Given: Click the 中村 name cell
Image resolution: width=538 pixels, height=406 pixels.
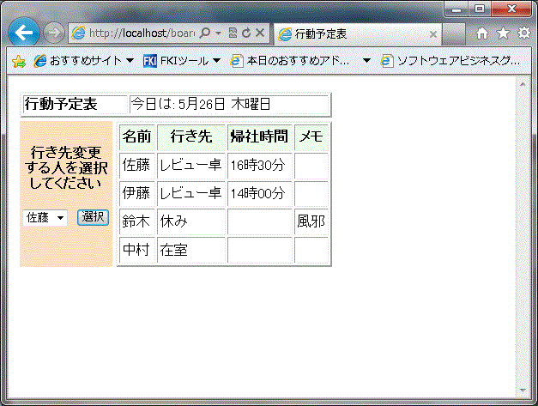Looking at the screenshot, I should pyautogui.click(x=137, y=250).
